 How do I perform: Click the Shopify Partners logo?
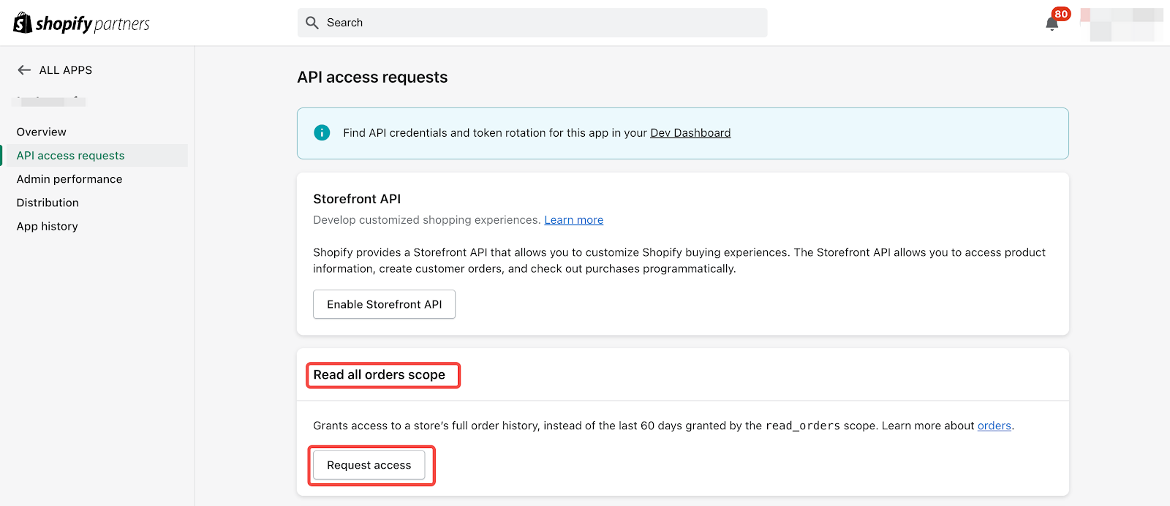click(81, 23)
